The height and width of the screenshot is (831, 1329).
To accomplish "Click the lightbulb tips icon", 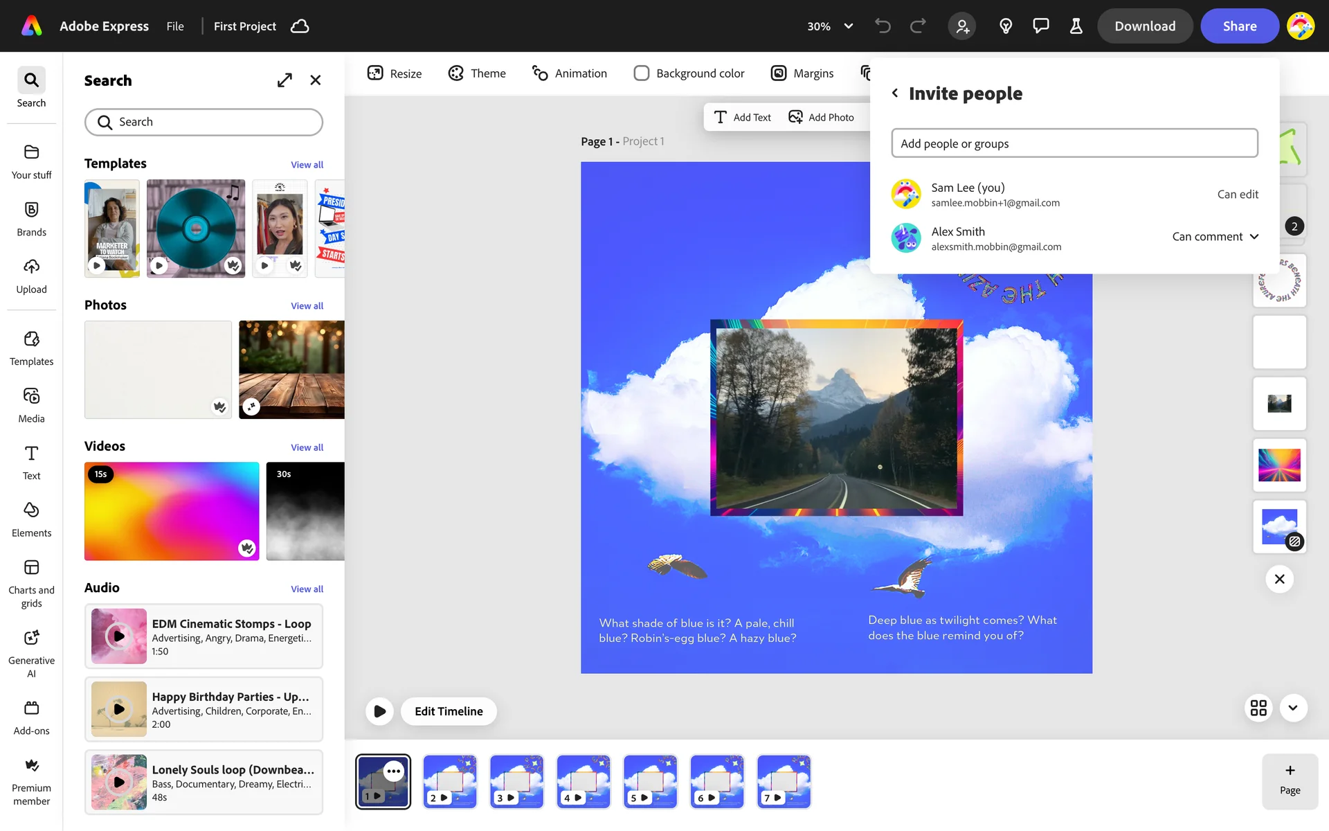I will pos(1006,26).
